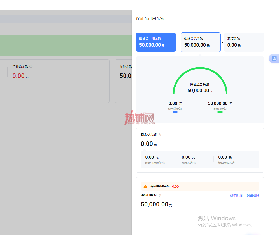Click the 退出保险 link
Screen dimensions: 279x235
(253, 196)
